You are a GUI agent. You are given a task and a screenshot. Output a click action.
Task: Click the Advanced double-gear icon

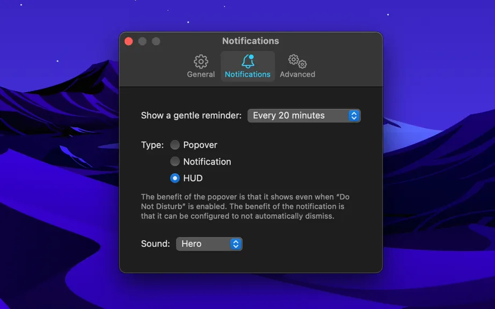(297, 61)
